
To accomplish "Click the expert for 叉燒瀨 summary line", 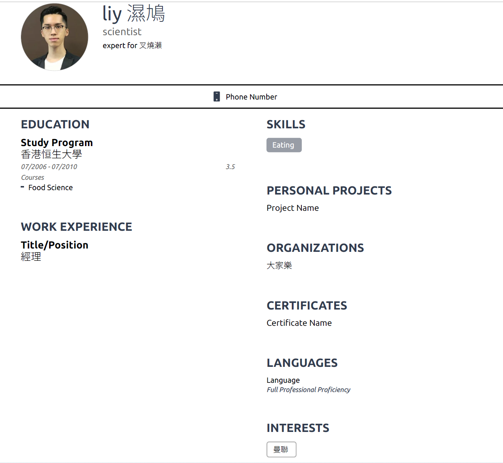I will pyautogui.click(x=132, y=45).
